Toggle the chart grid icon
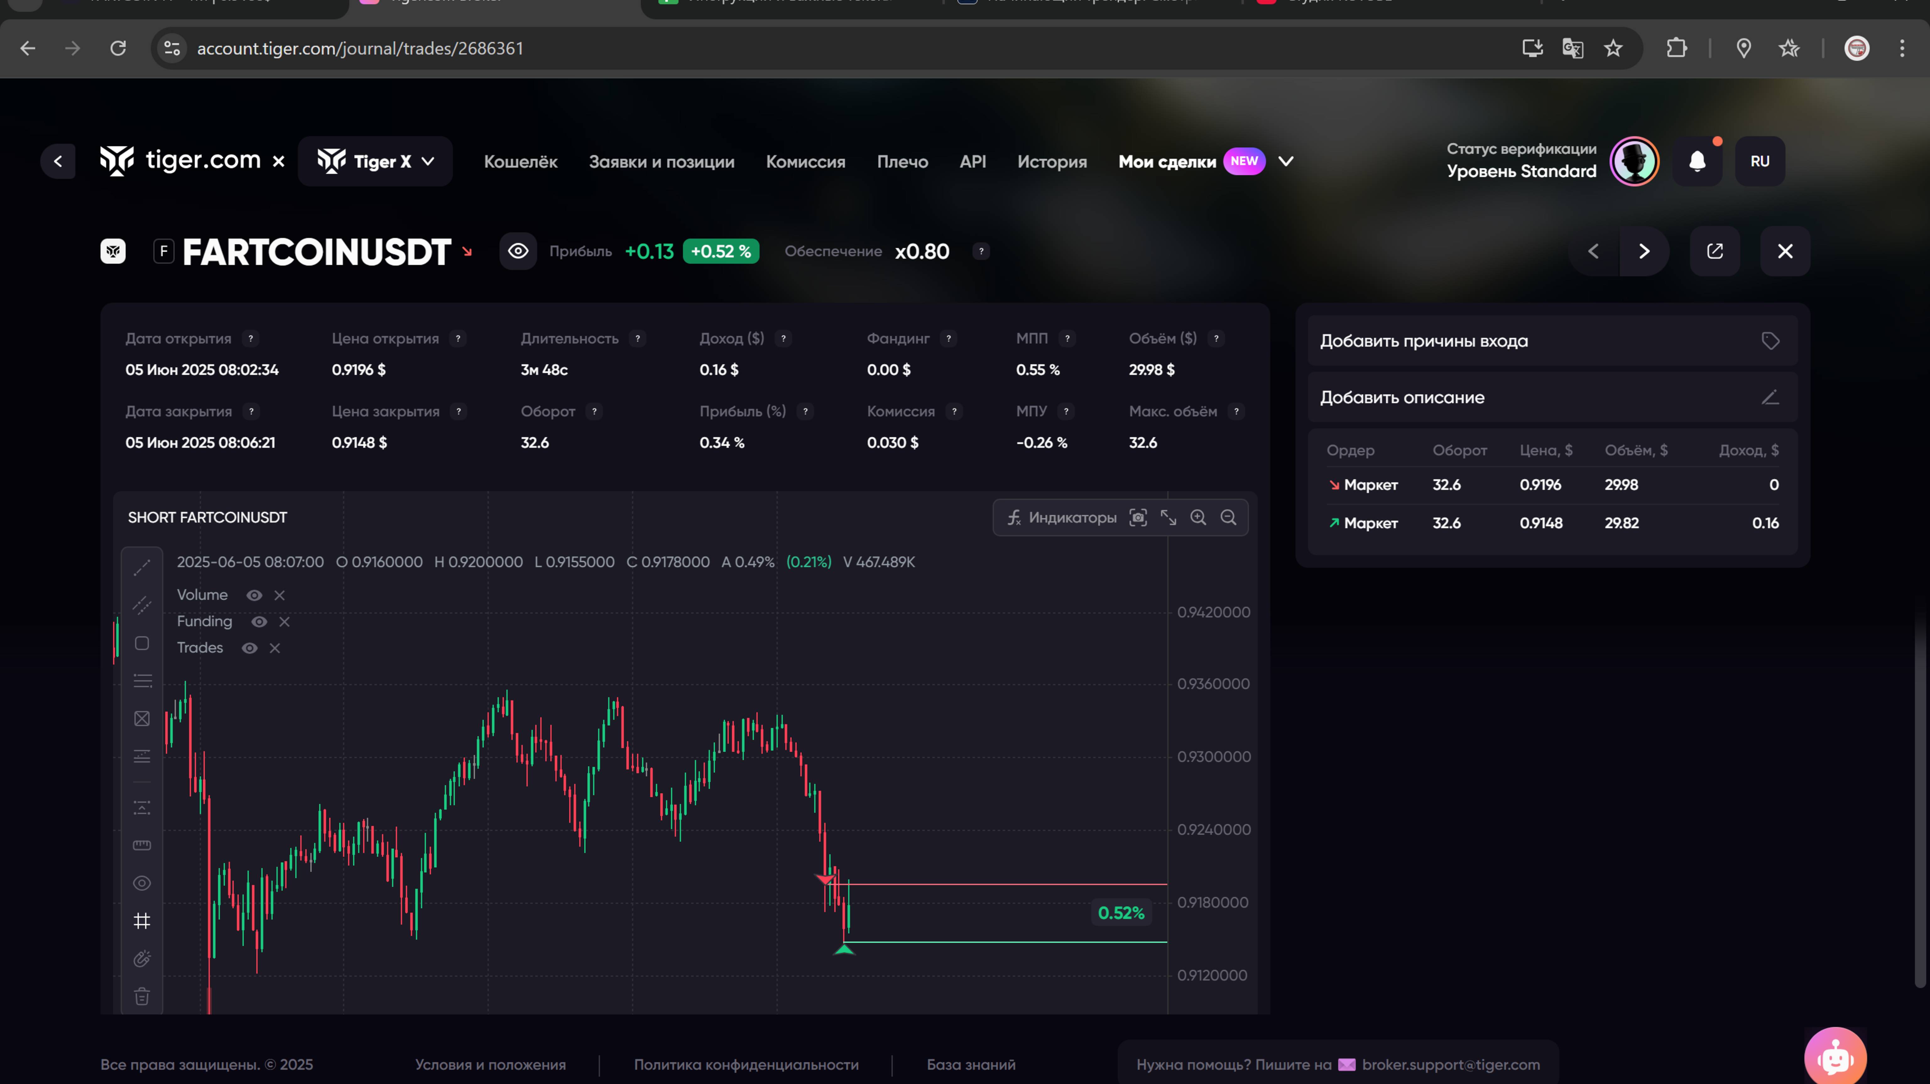The image size is (1930, 1084). click(142, 921)
